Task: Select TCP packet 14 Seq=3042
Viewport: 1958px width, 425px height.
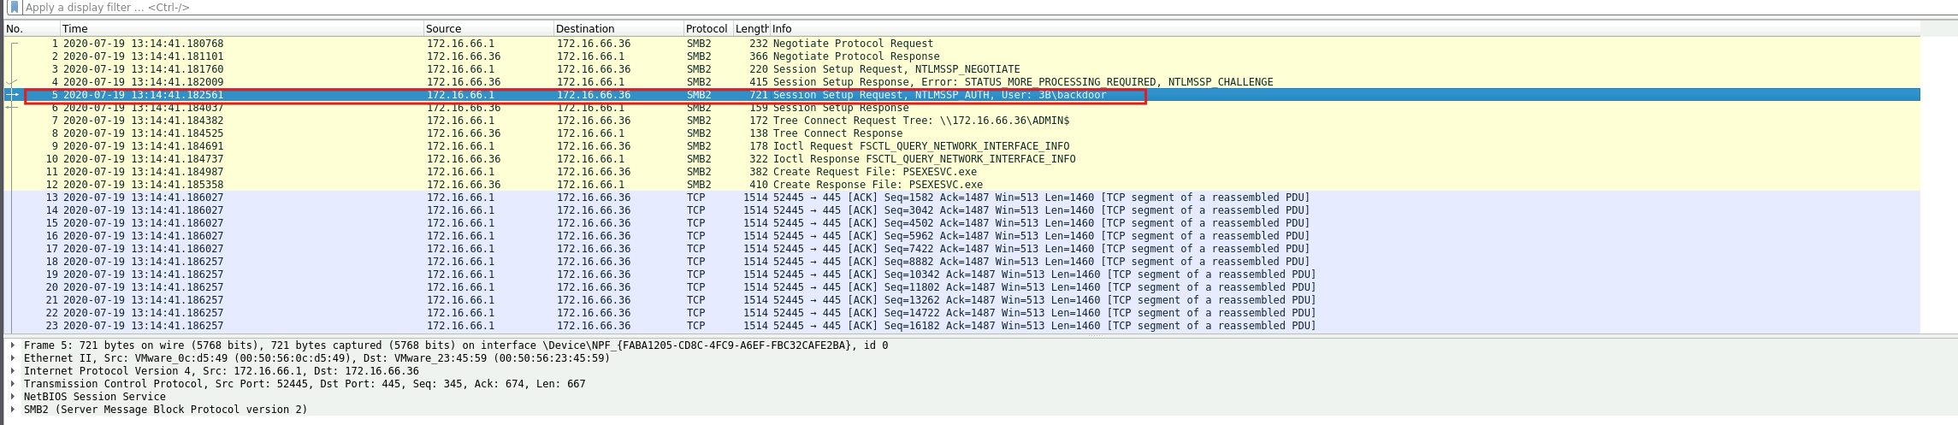Action: pyautogui.click(x=962, y=210)
